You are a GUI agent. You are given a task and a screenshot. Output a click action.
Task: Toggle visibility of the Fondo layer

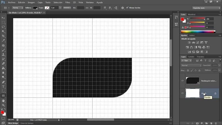(182, 93)
